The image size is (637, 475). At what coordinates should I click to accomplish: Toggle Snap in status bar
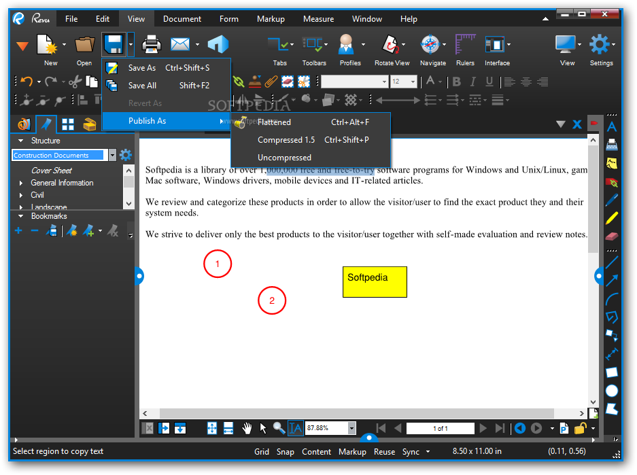285,452
